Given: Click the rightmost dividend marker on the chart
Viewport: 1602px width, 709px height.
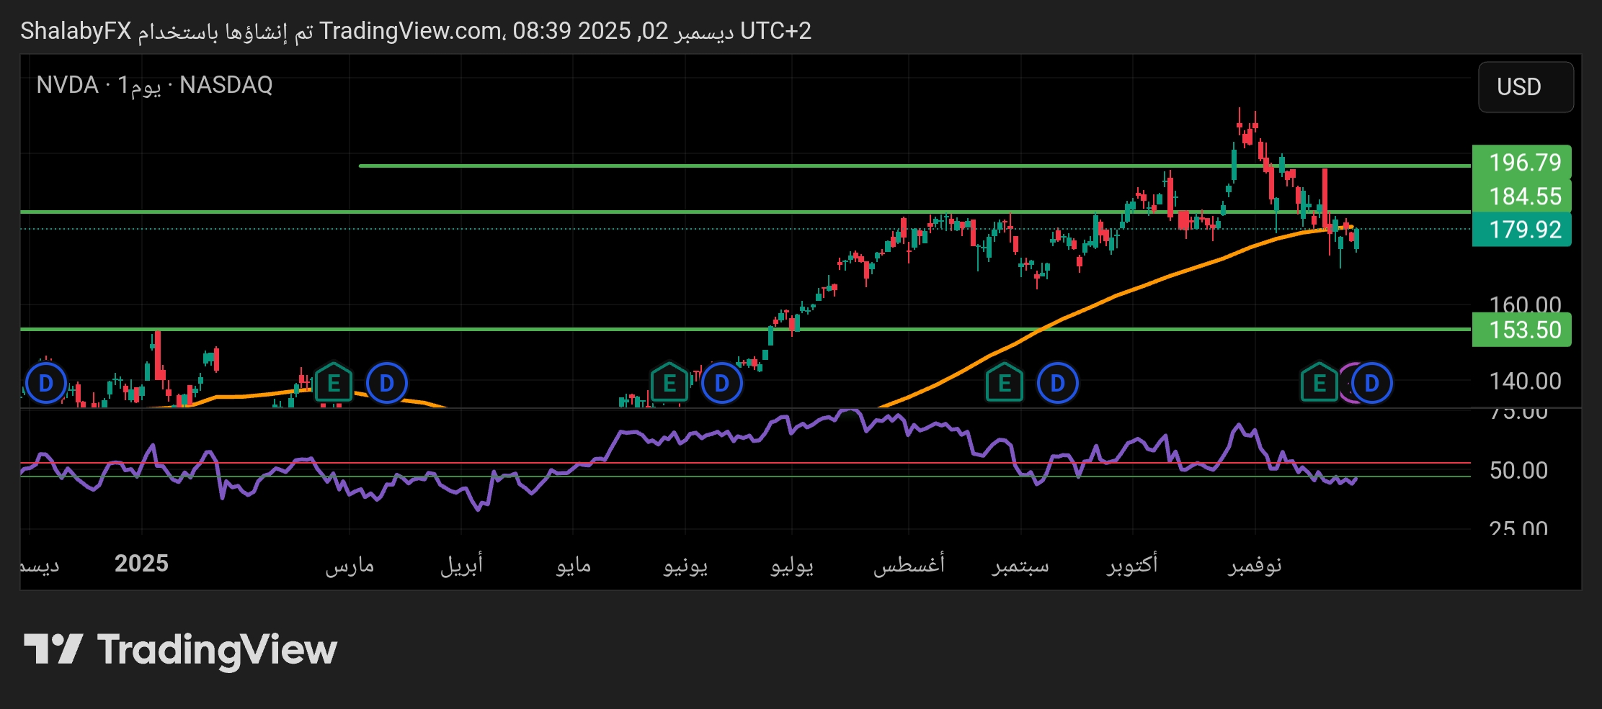Looking at the screenshot, I should (x=1372, y=383).
